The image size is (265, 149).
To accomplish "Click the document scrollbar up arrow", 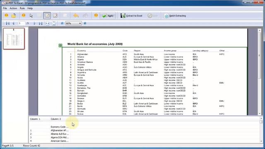I will (x=260, y=30).
